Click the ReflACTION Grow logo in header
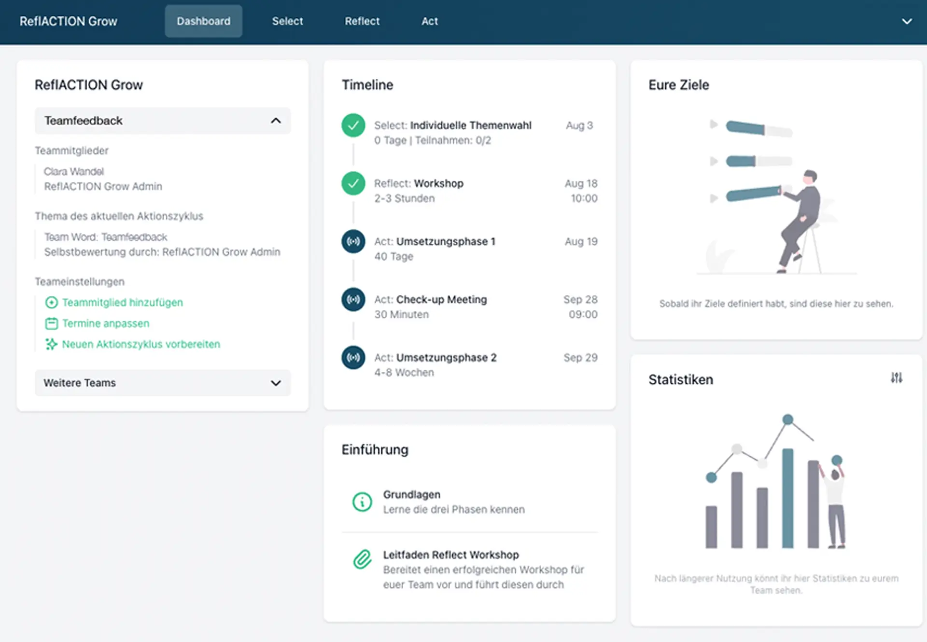Viewport: 927px width, 642px height. [69, 21]
